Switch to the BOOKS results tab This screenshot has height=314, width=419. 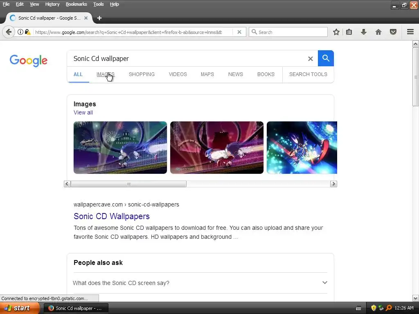(x=266, y=74)
